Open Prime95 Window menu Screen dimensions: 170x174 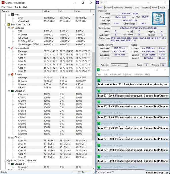pos(138,74)
